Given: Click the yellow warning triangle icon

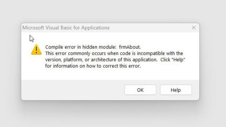Looking at the screenshot, I should tap(36, 50).
